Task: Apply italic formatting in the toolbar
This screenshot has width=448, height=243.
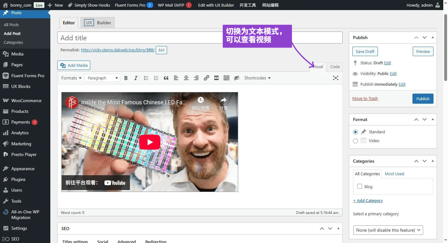Action: 136,78
